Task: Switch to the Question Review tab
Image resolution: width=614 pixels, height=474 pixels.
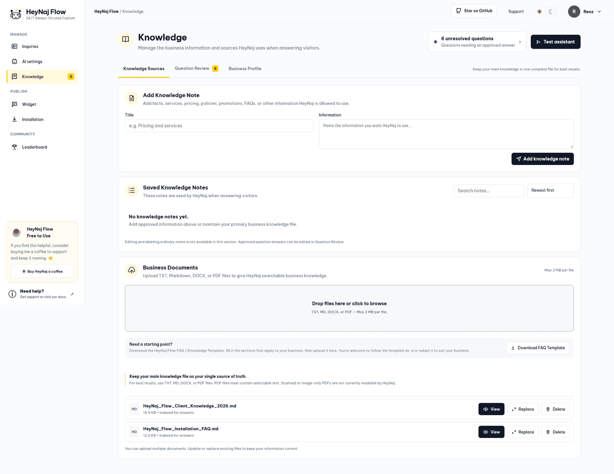Action: click(x=196, y=68)
